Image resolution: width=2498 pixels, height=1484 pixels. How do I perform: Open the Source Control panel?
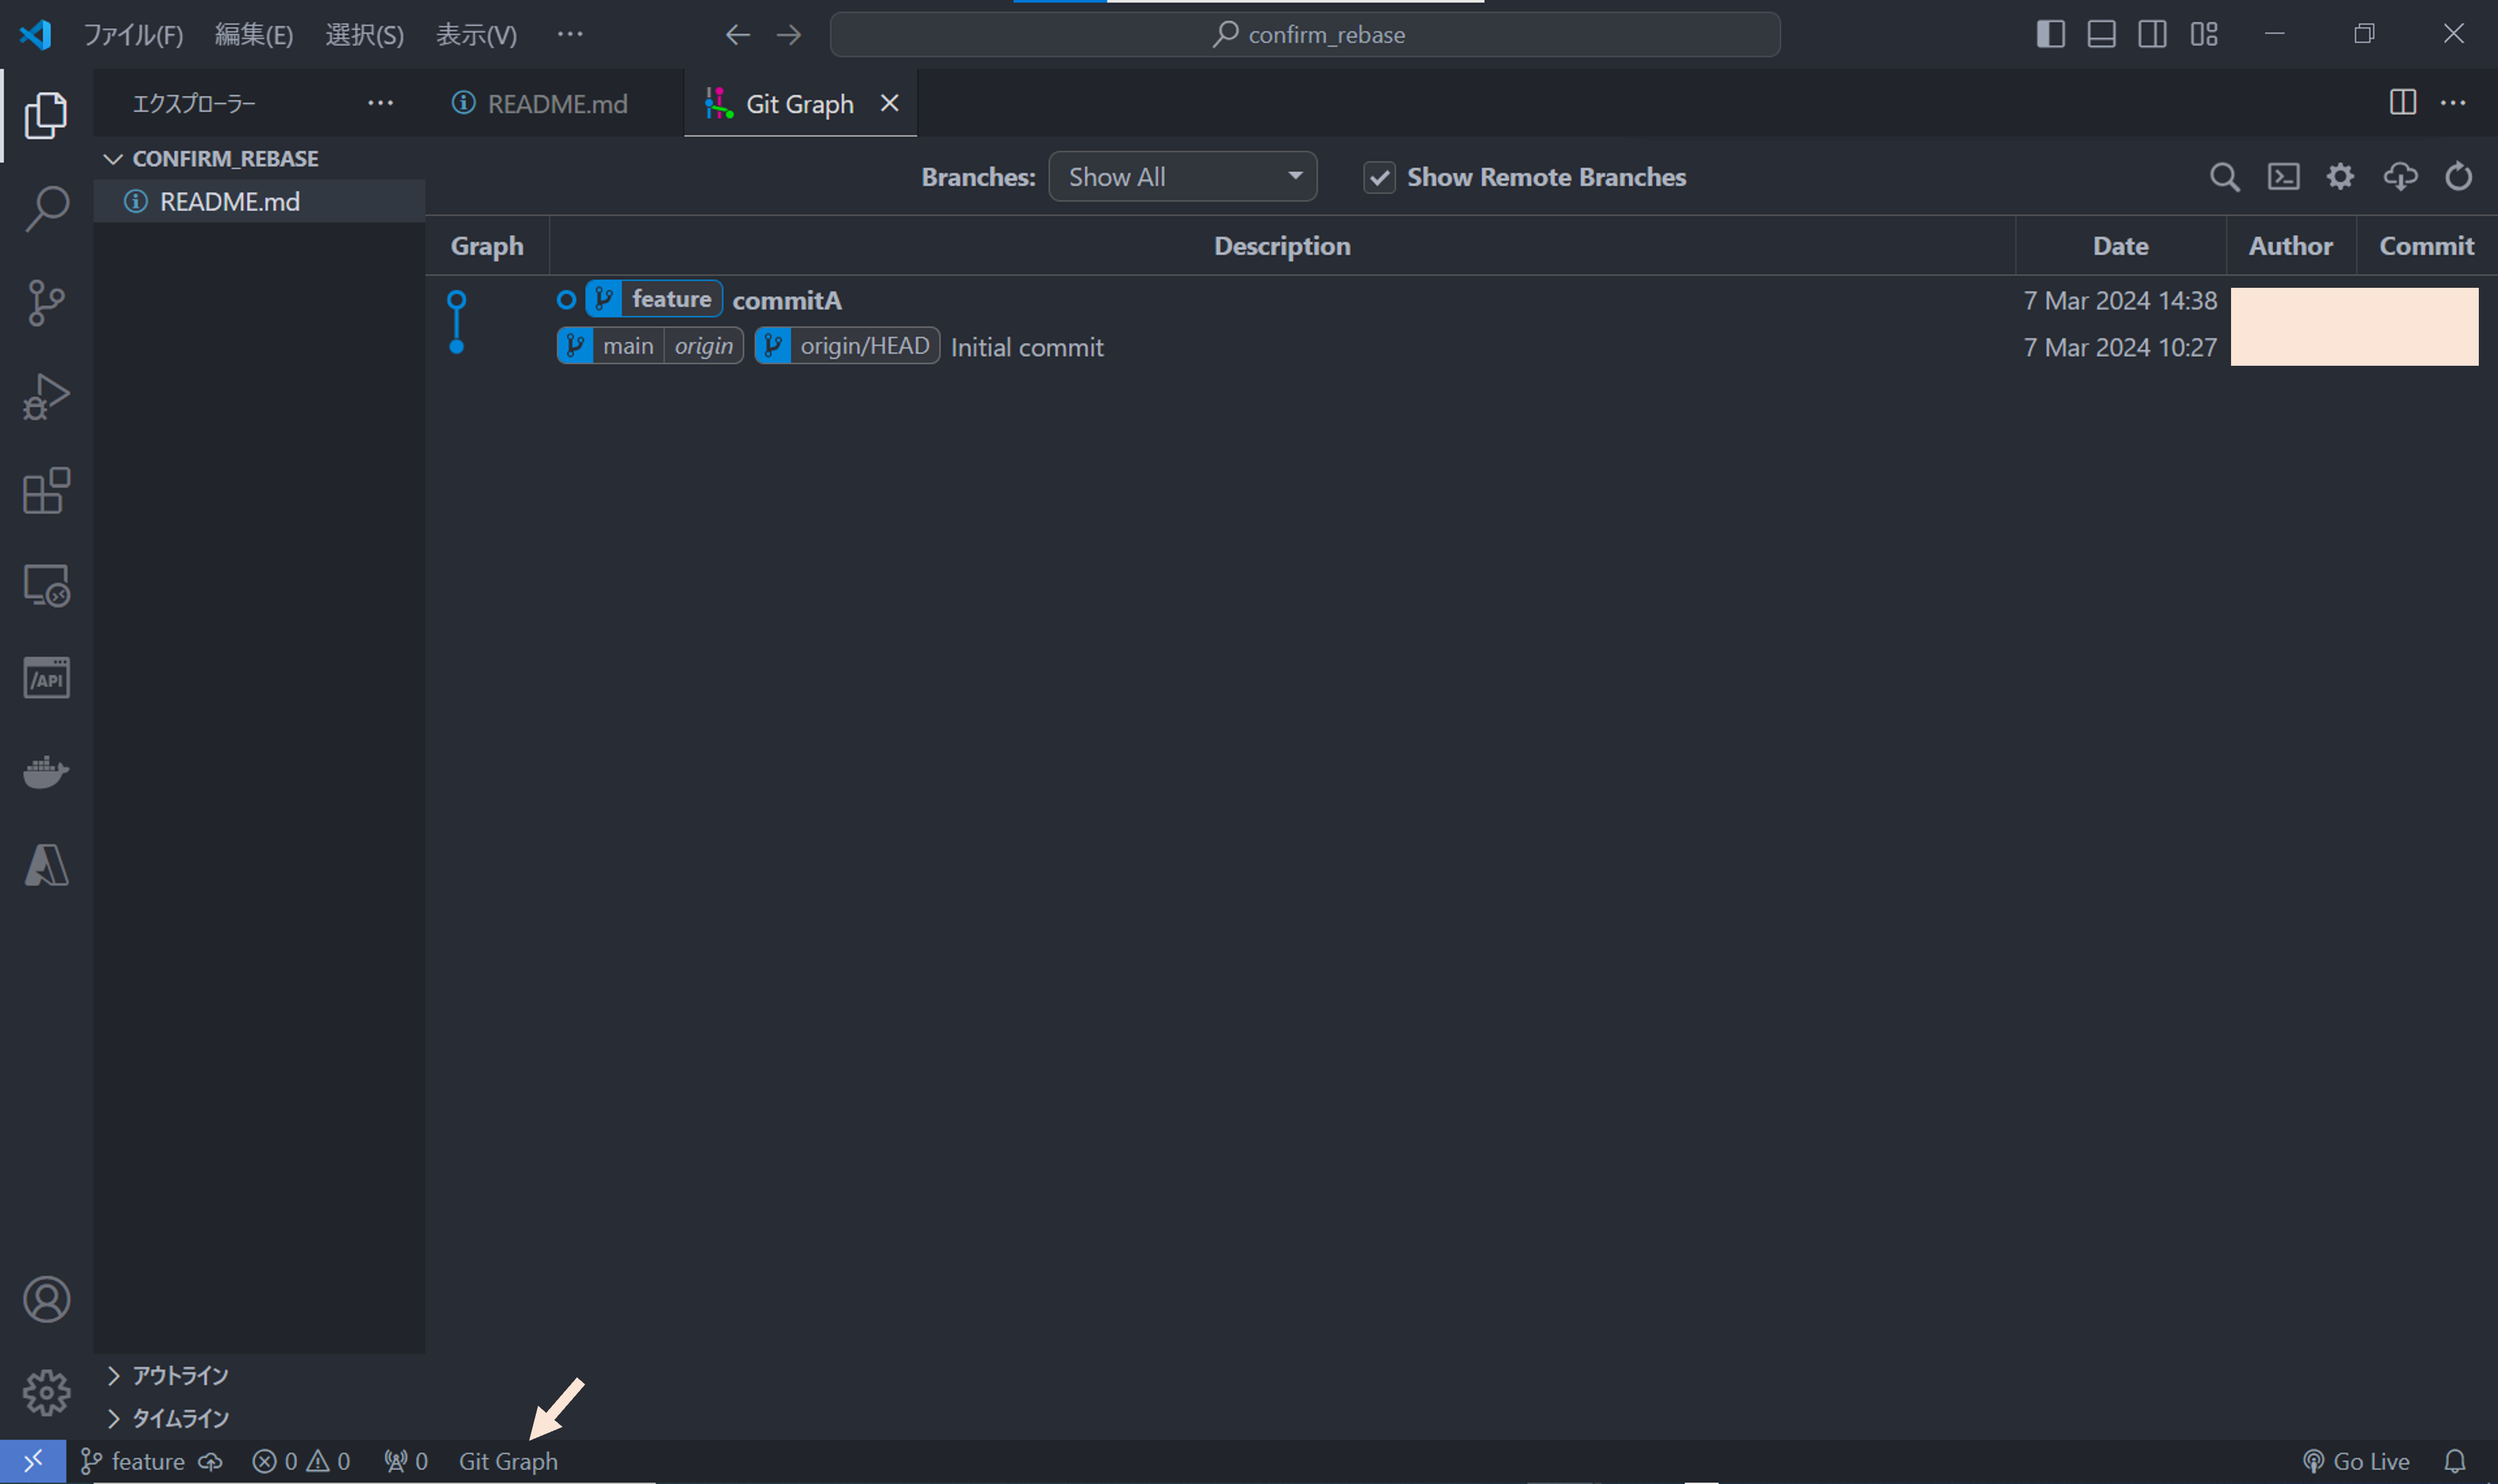pyautogui.click(x=45, y=302)
